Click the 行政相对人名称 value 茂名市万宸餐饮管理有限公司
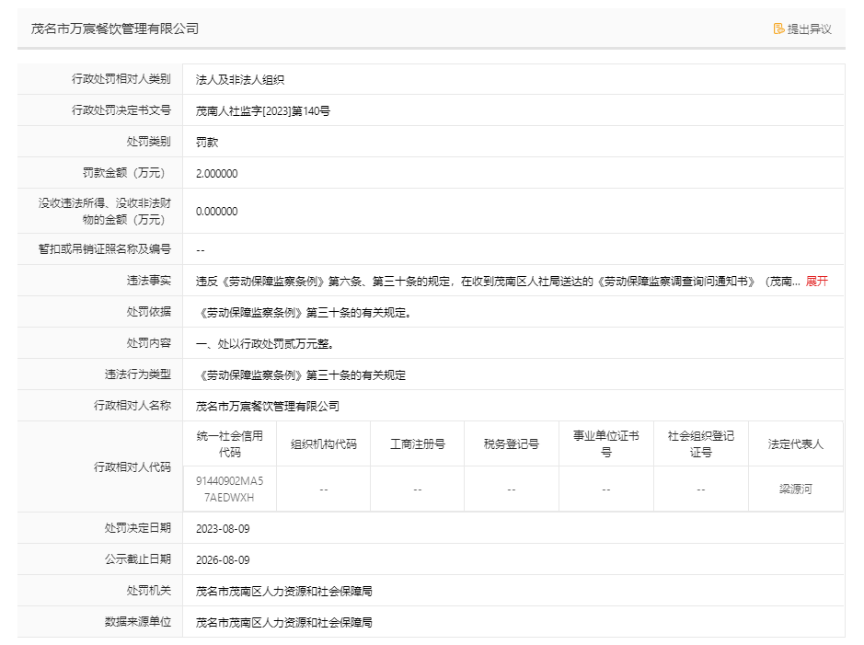 pyautogui.click(x=267, y=407)
